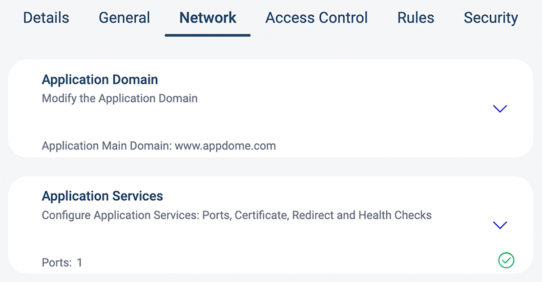Viewport: 542px width, 282px height.
Task: Click the 'Ports:' label text
Action: tap(56, 262)
